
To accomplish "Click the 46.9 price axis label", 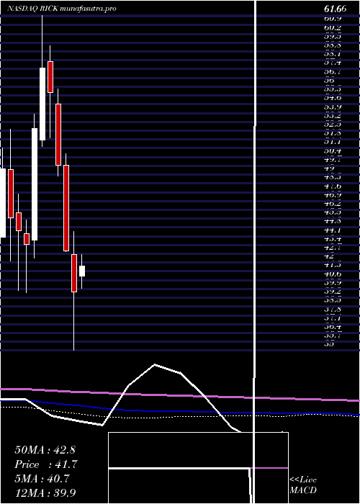I will pyautogui.click(x=333, y=195).
